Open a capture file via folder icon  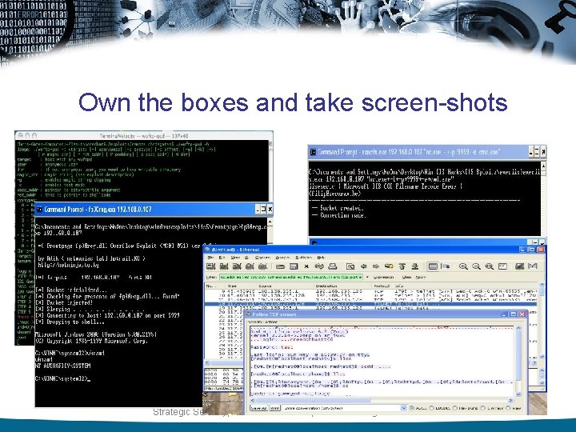point(280,266)
